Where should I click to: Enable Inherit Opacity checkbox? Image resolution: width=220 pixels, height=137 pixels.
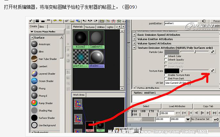pos(166,60)
